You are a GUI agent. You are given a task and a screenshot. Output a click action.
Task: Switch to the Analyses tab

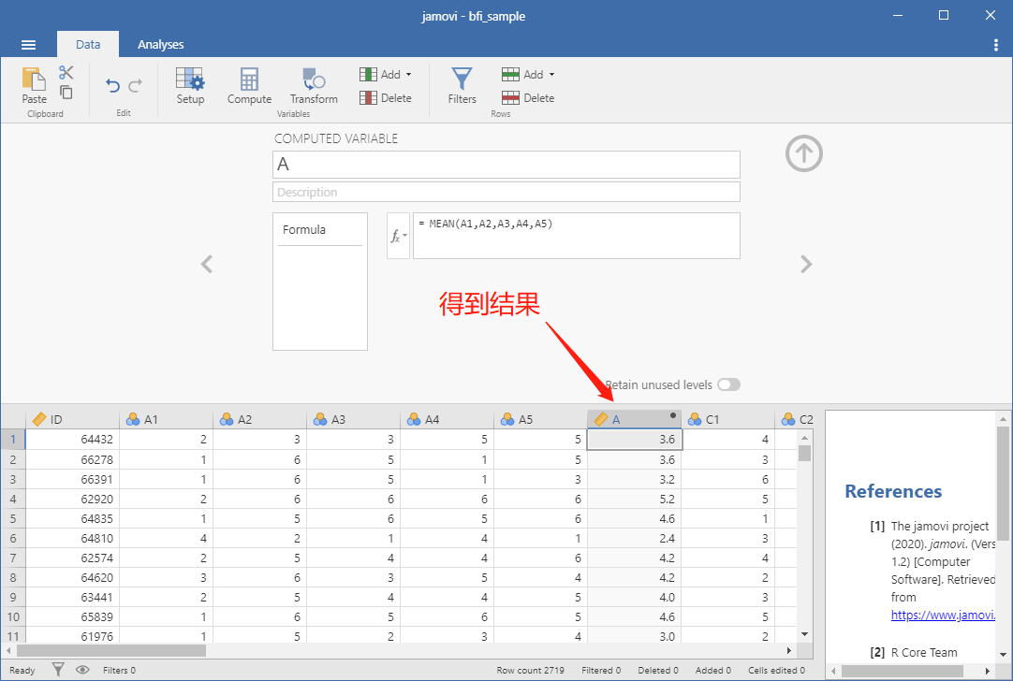pyautogui.click(x=160, y=45)
